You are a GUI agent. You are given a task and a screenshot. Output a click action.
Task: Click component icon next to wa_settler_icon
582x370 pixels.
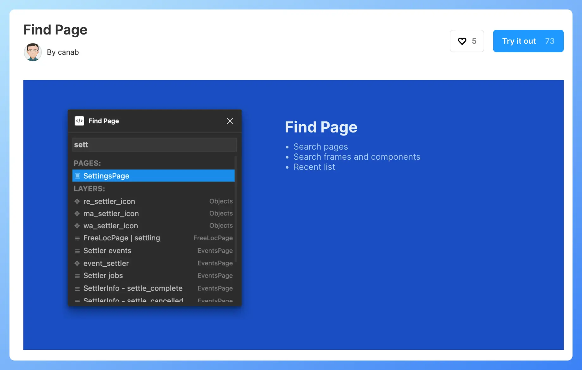click(77, 226)
